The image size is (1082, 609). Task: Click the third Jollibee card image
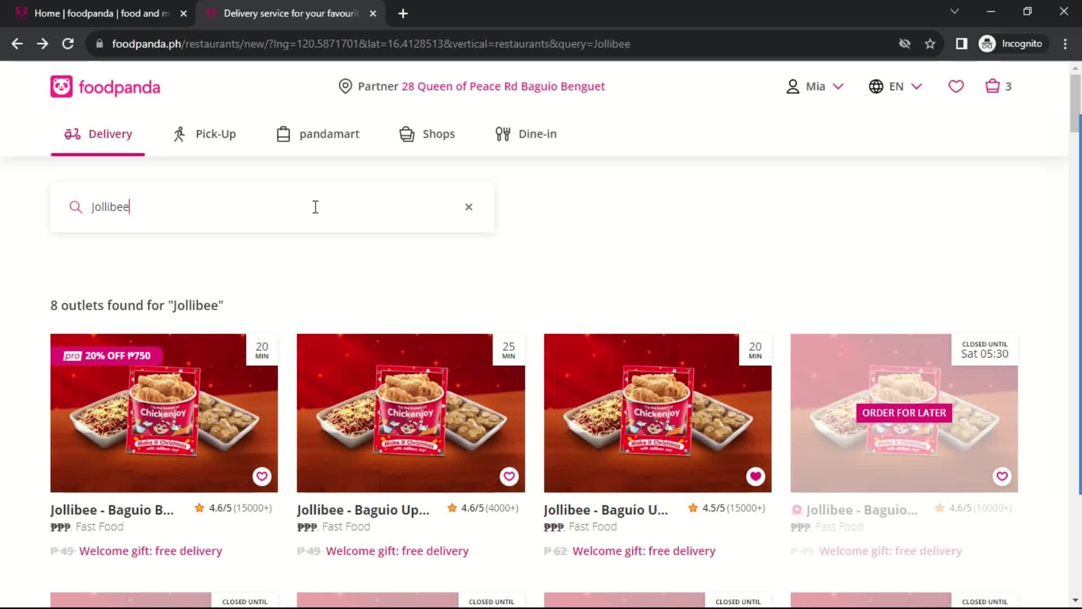[658, 413]
